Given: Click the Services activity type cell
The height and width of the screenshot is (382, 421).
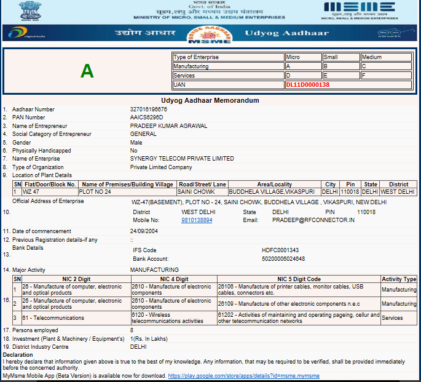Looking at the screenshot, I should pyautogui.click(x=399, y=318).
